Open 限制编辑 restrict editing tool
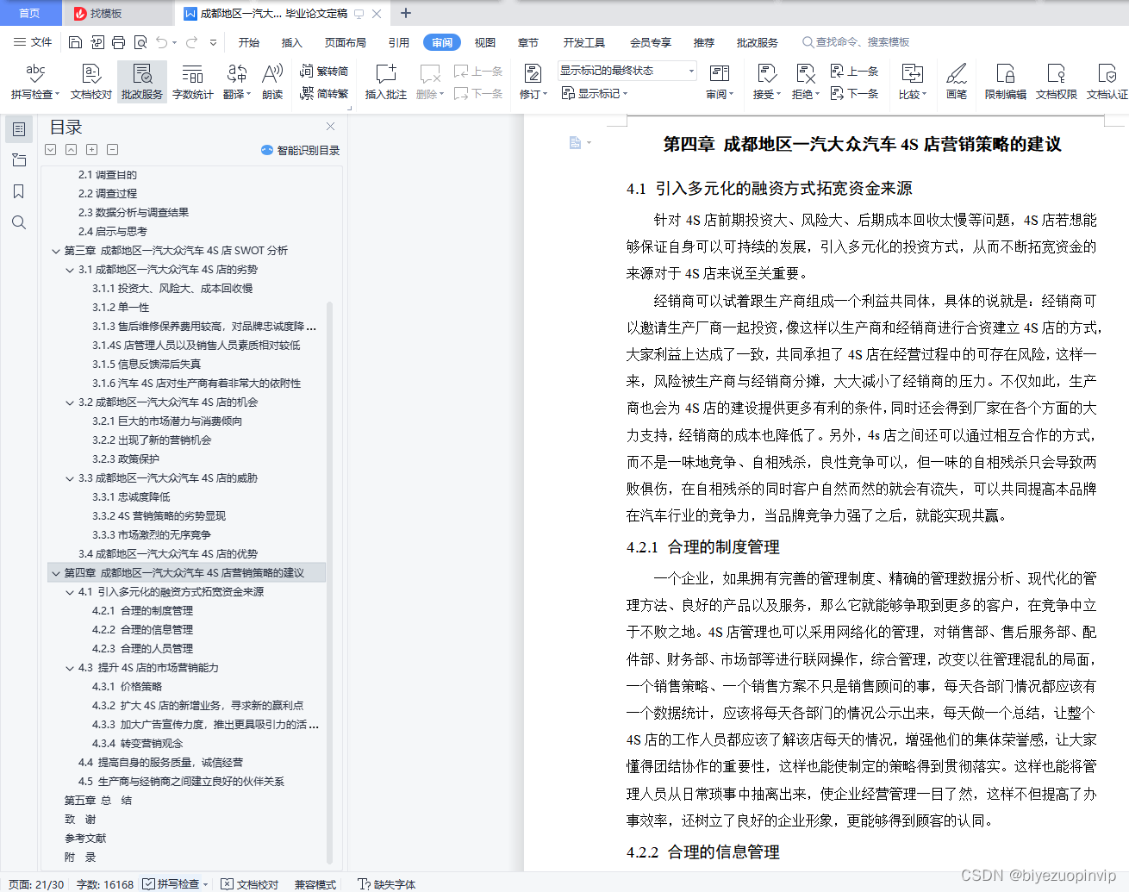The width and height of the screenshot is (1129, 892). pyautogui.click(x=1005, y=82)
